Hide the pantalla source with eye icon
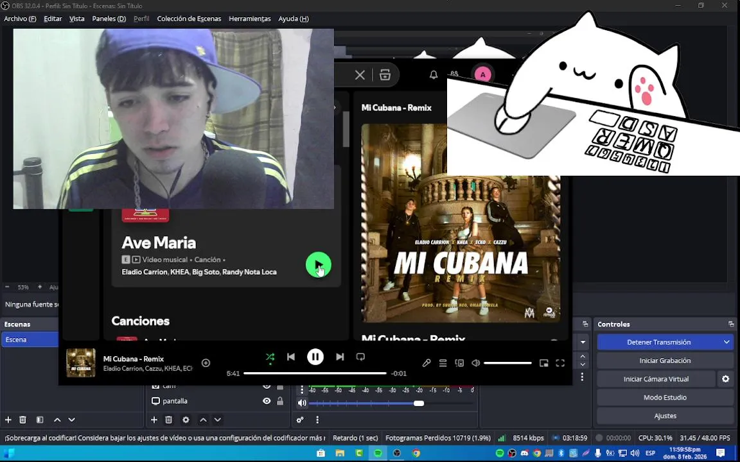Viewport: 740px width, 462px height. pos(267,400)
